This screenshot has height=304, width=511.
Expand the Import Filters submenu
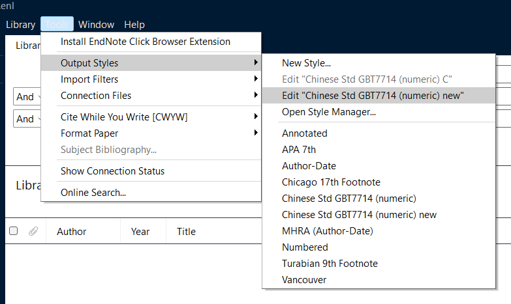151,79
